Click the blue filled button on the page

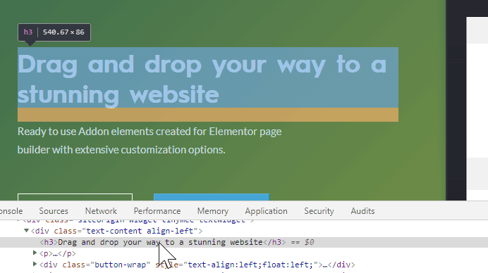click(212, 197)
